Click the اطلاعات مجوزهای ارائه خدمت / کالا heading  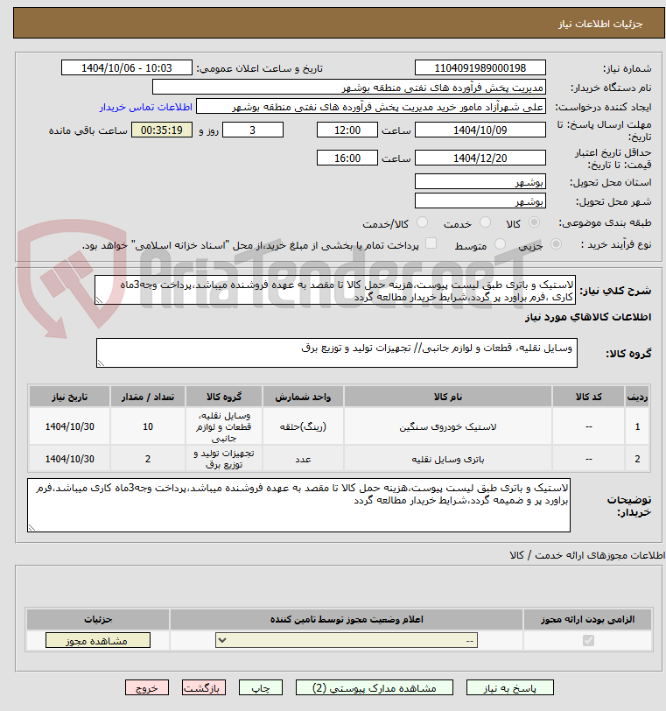click(587, 555)
